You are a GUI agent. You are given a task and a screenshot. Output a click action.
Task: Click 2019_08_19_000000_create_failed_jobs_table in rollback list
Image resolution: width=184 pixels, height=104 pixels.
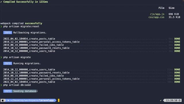tap(34, 45)
